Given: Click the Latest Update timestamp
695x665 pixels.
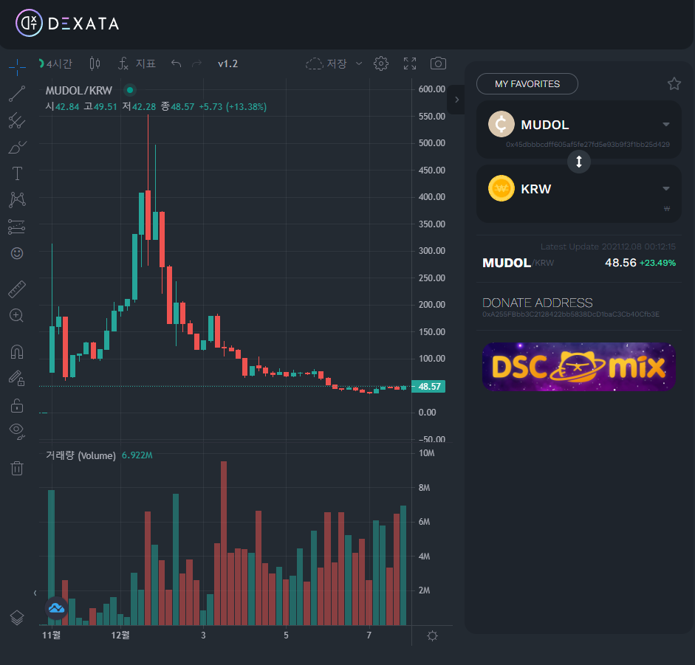Looking at the screenshot, I should click(608, 247).
